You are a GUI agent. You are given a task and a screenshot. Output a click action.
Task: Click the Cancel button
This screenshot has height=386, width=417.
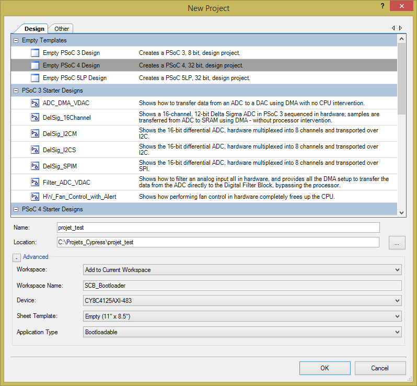pos(380,368)
